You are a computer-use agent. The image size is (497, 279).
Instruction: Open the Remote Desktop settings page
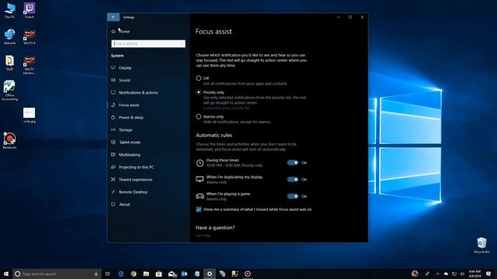click(133, 192)
